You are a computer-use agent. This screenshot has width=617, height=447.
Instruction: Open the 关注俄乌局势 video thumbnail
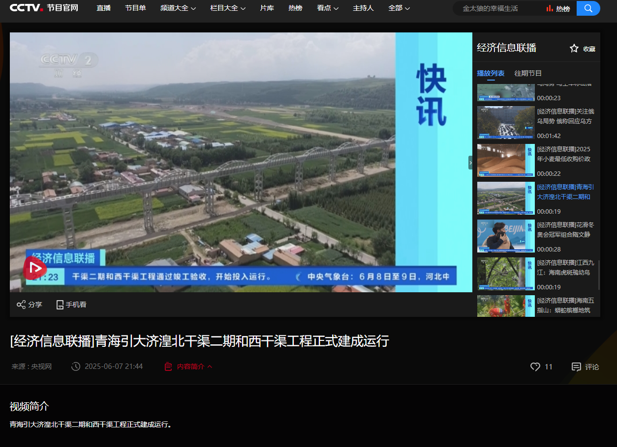506,123
